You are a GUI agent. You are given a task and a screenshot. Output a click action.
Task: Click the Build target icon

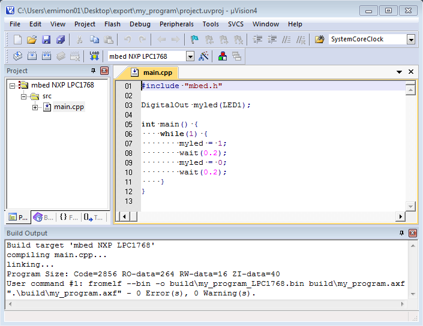32,56
